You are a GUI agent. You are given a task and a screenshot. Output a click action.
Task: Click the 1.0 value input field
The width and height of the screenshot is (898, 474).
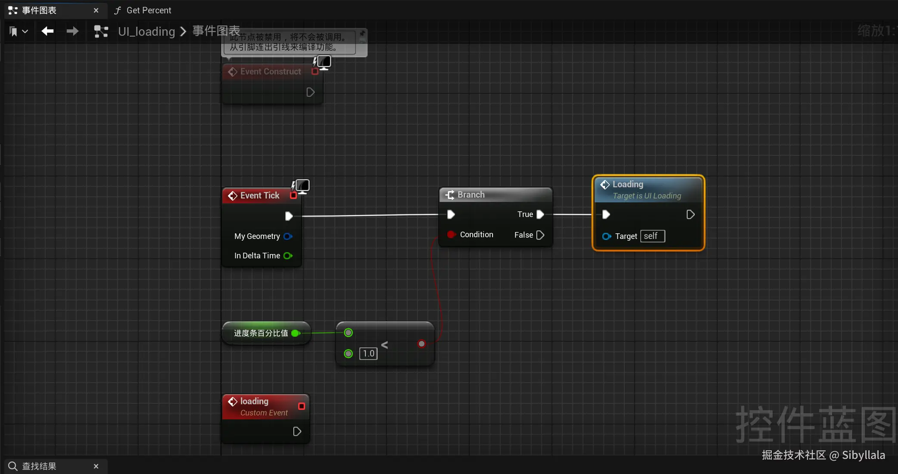click(x=368, y=354)
